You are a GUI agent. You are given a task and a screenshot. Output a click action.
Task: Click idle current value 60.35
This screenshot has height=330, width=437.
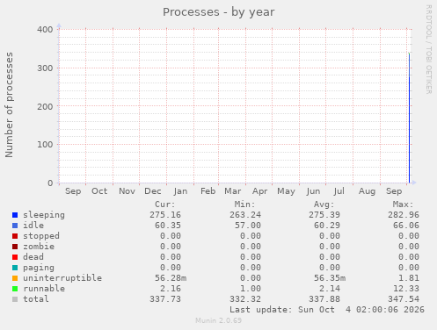pyautogui.click(x=168, y=226)
